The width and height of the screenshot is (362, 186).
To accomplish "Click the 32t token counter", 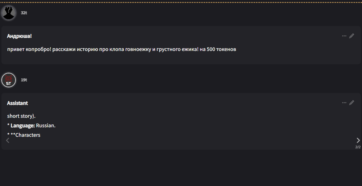I will (x=24, y=13).
